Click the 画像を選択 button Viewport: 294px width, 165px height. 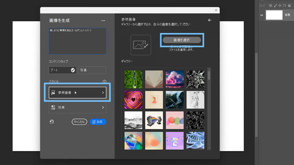pyautogui.click(x=182, y=40)
